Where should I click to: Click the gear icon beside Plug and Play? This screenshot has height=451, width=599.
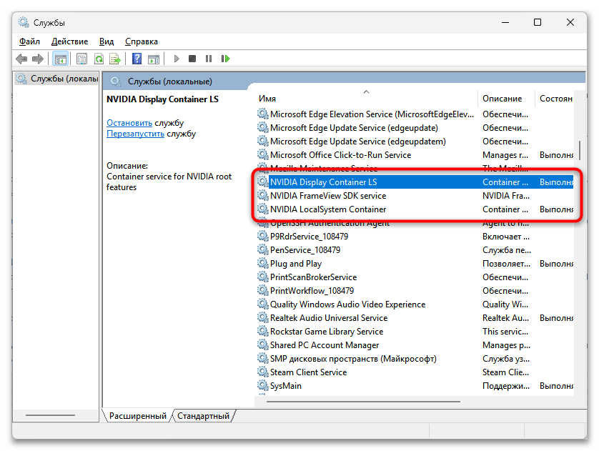pos(263,264)
